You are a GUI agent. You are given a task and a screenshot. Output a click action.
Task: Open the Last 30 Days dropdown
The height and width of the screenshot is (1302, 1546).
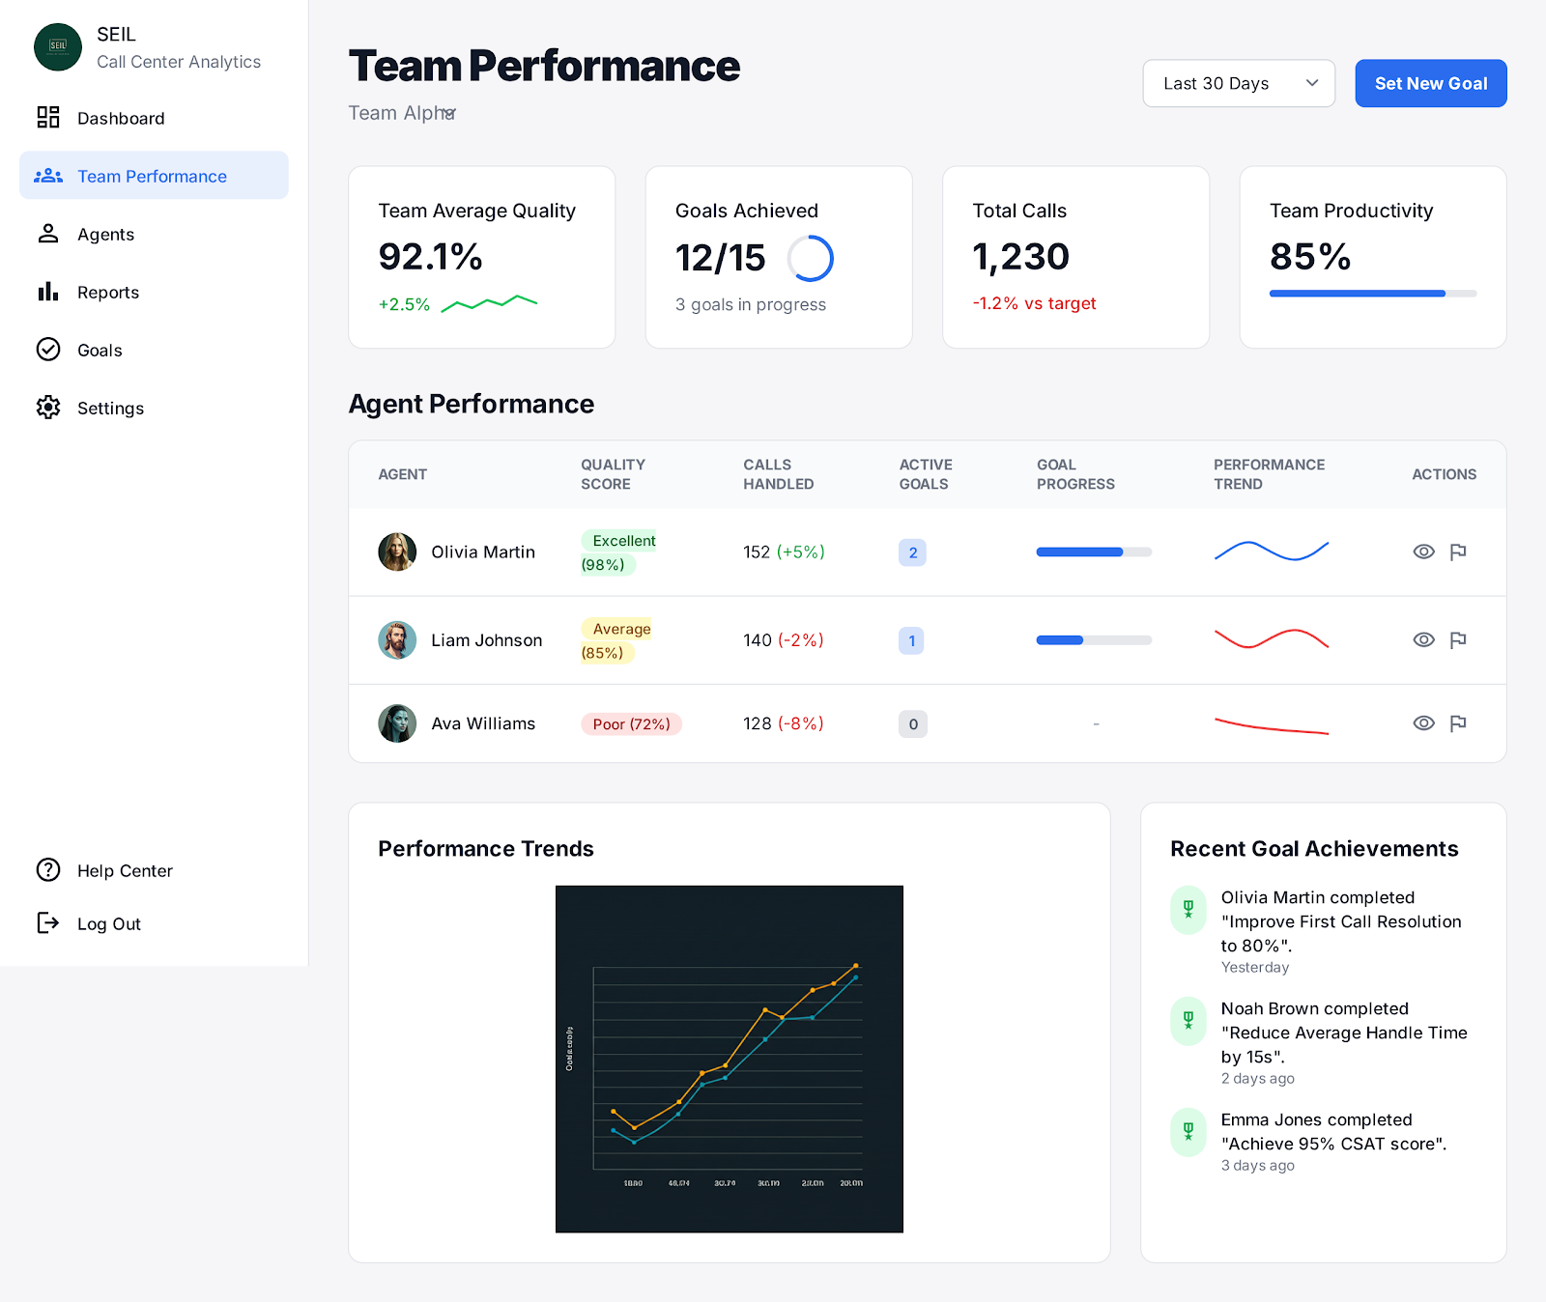[x=1238, y=83]
